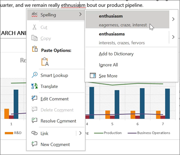Click the See More pane icon
Screen dimensions: 180x155
93,76
